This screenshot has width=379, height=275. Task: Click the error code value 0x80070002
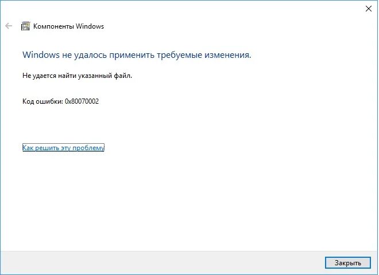(x=82, y=101)
